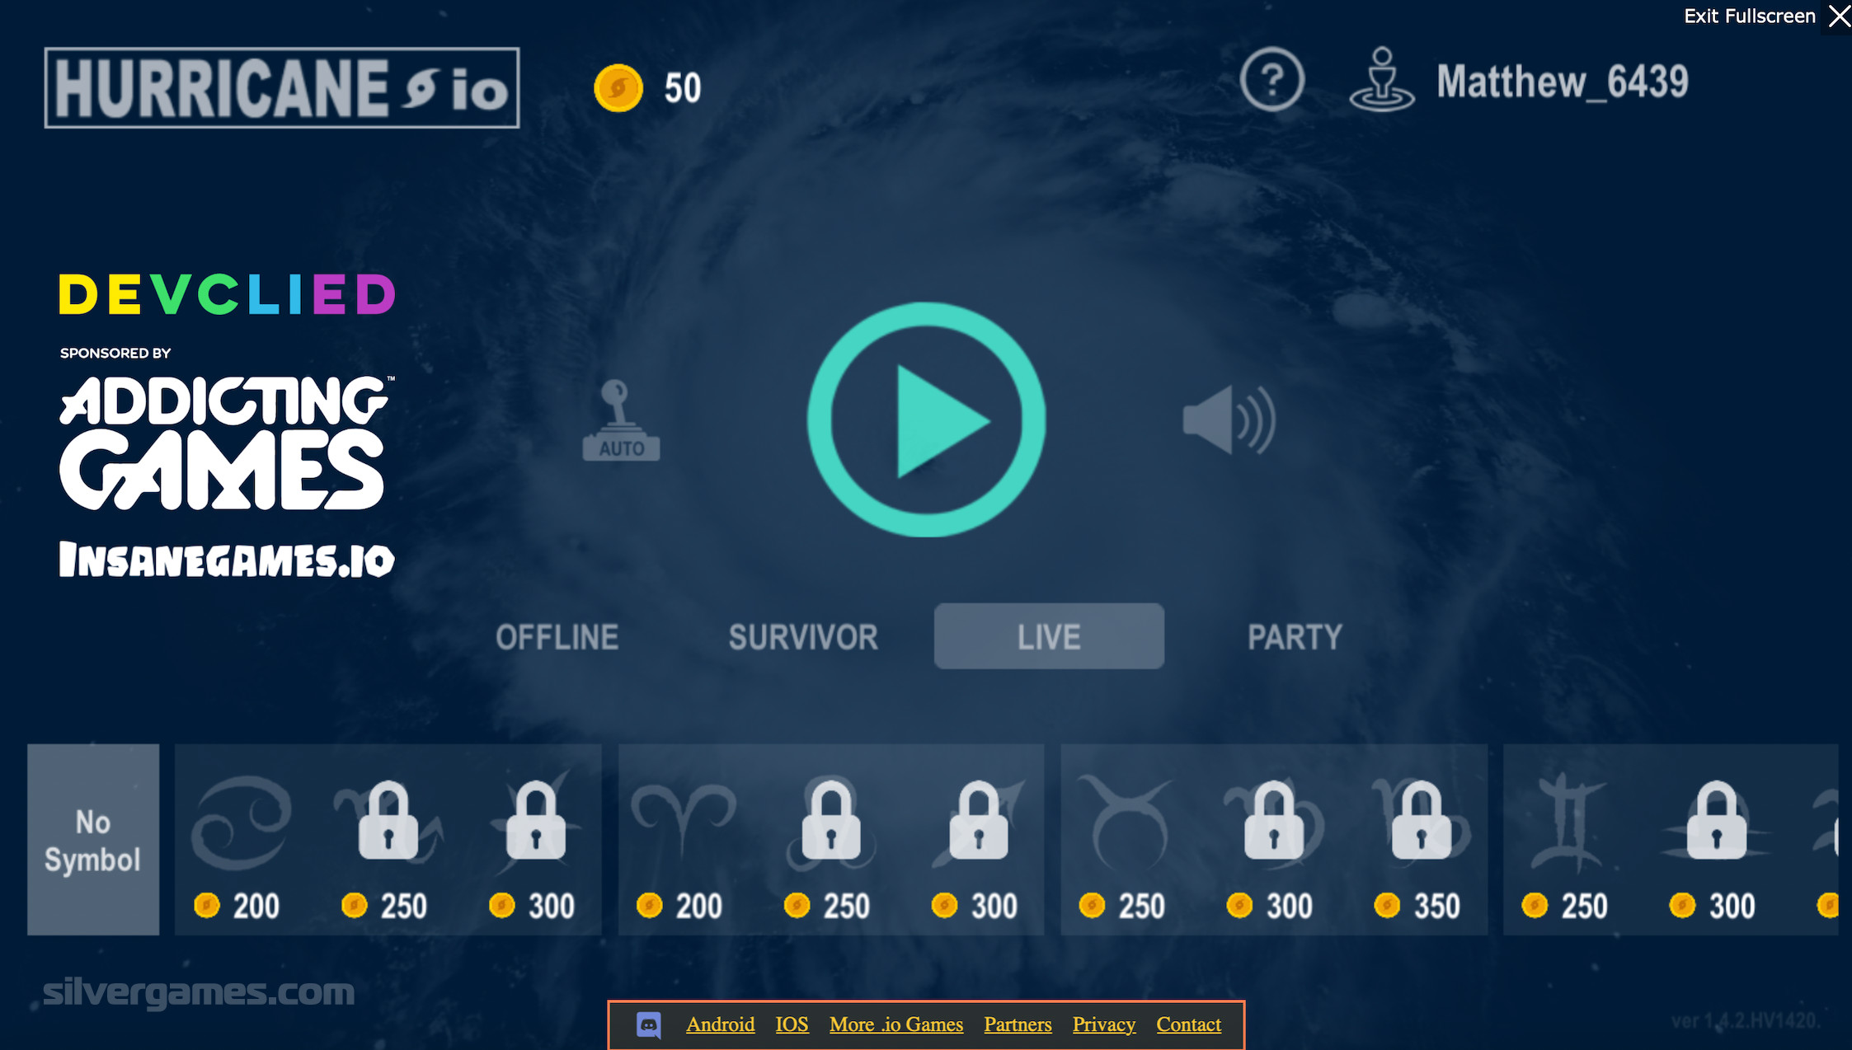The width and height of the screenshot is (1852, 1050).
Task: Open Partners page dropdown
Action: pyautogui.click(x=1017, y=1022)
